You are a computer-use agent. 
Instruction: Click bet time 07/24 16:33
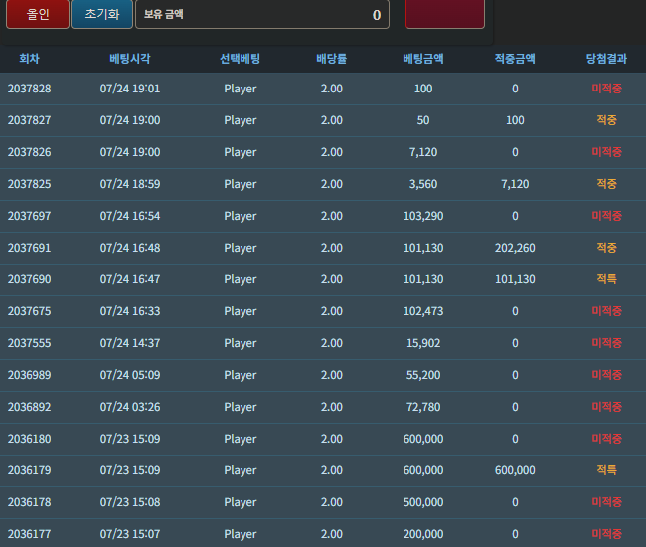point(130,311)
